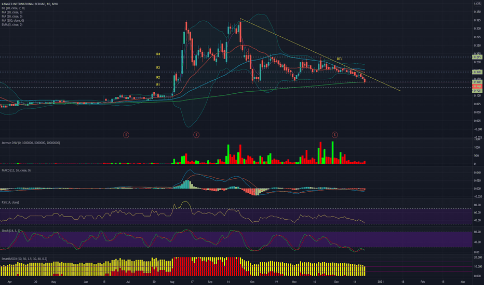Select the Jeeman DNV indicator legend
The width and height of the screenshot is (484, 285).
click(31, 142)
